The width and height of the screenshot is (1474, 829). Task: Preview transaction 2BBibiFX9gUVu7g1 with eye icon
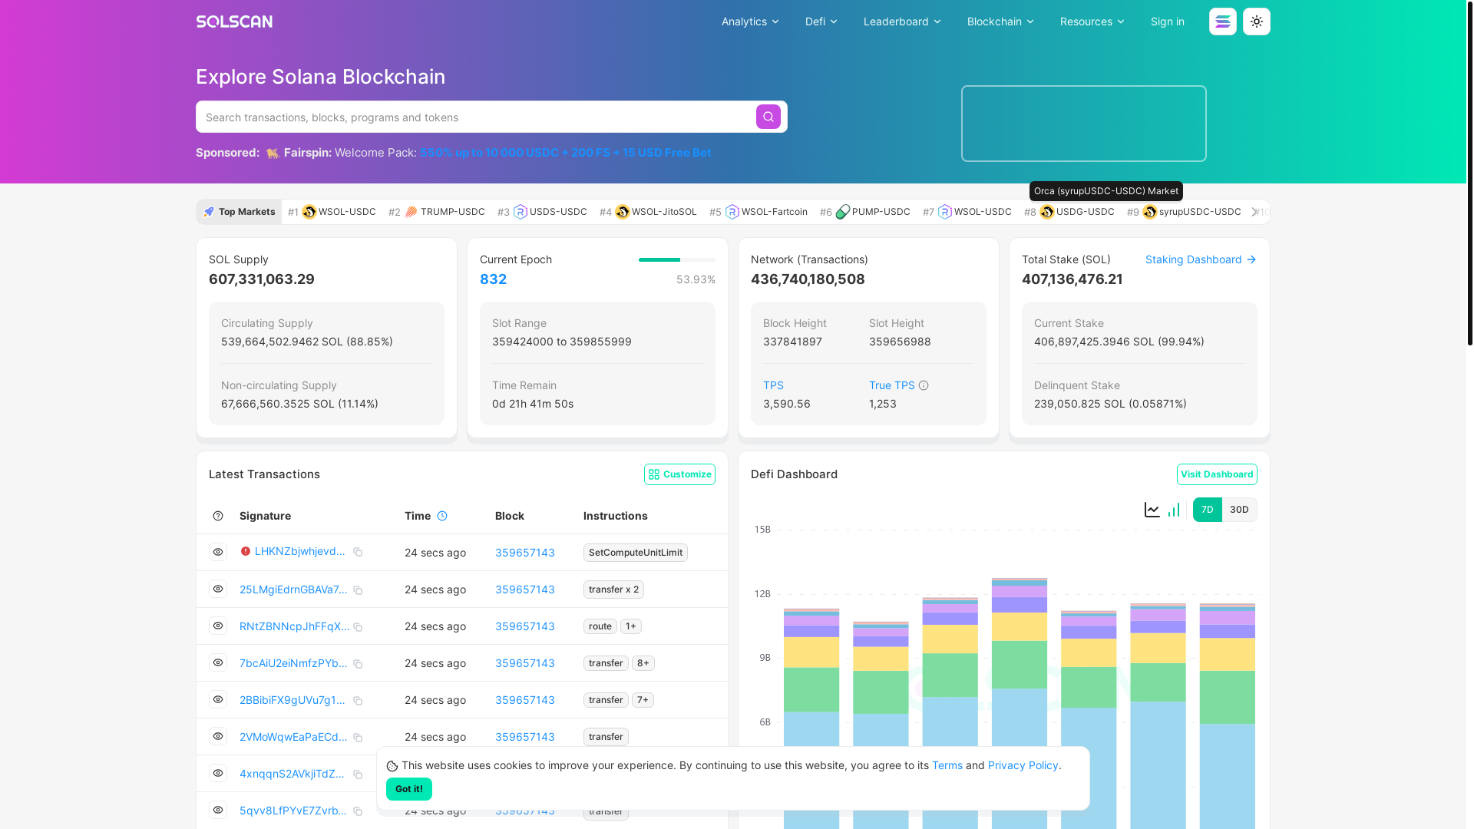tap(218, 699)
